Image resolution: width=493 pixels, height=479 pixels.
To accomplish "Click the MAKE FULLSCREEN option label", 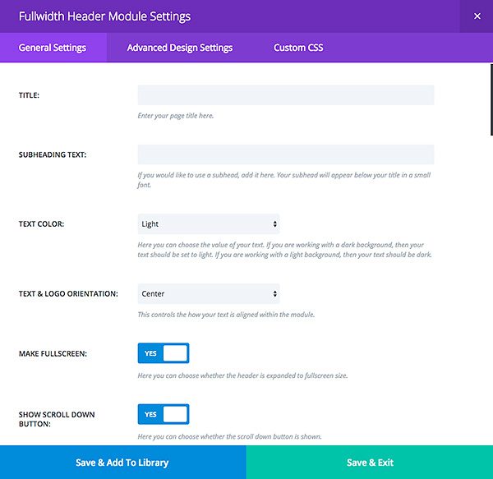I will (53, 353).
